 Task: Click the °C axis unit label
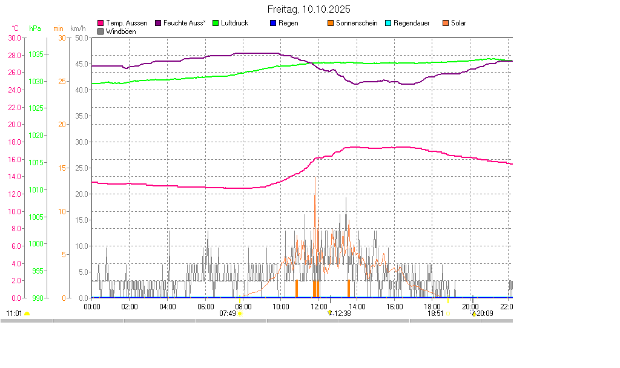(15, 28)
